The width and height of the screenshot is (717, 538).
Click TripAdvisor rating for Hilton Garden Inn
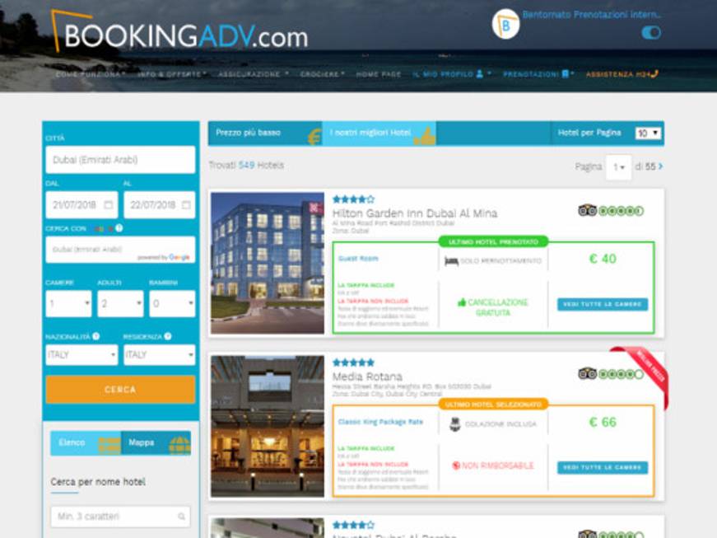click(x=611, y=210)
